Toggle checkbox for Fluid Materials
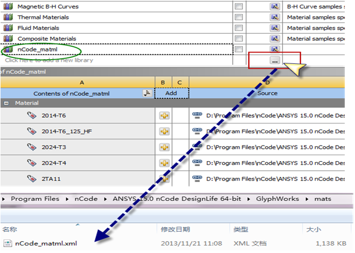The width and height of the screenshot is (355, 253). tap(239, 28)
